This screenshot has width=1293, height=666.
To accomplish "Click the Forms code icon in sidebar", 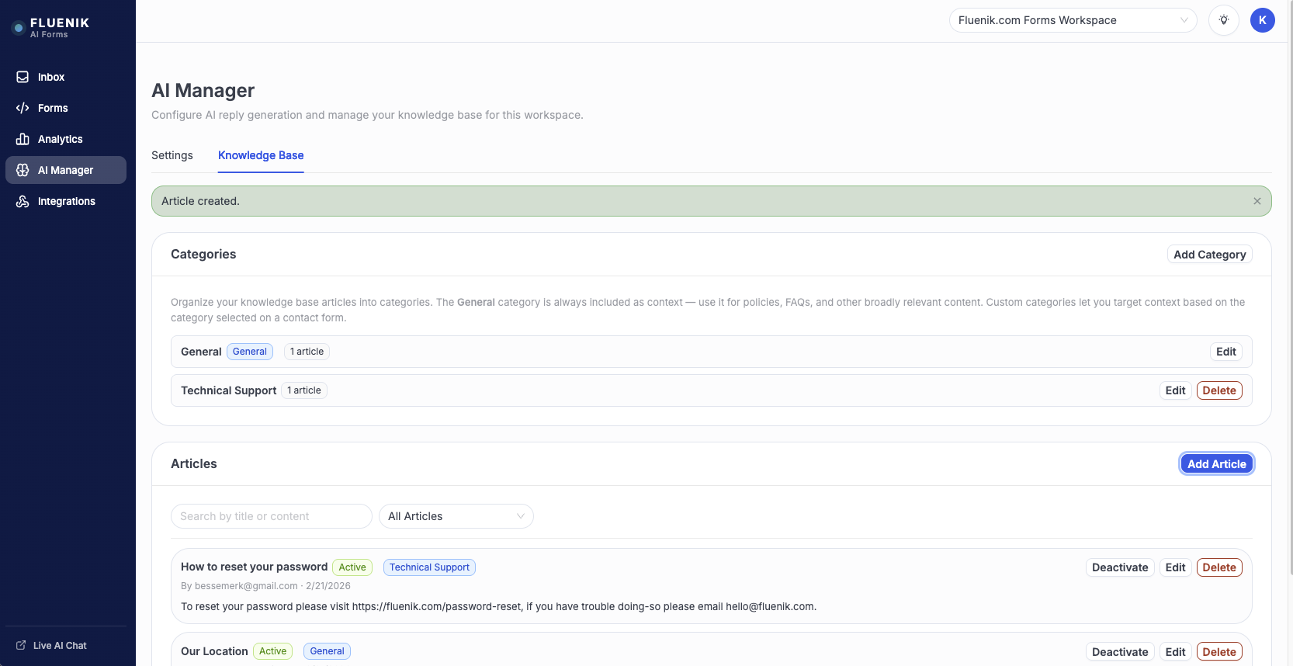I will coord(23,108).
